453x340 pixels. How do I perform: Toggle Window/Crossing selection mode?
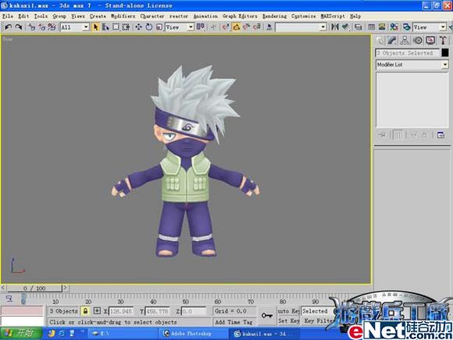point(126,27)
